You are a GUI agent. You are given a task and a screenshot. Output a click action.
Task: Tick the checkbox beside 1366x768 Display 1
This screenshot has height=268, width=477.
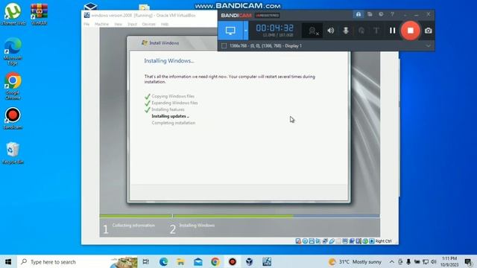tap(224, 46)
